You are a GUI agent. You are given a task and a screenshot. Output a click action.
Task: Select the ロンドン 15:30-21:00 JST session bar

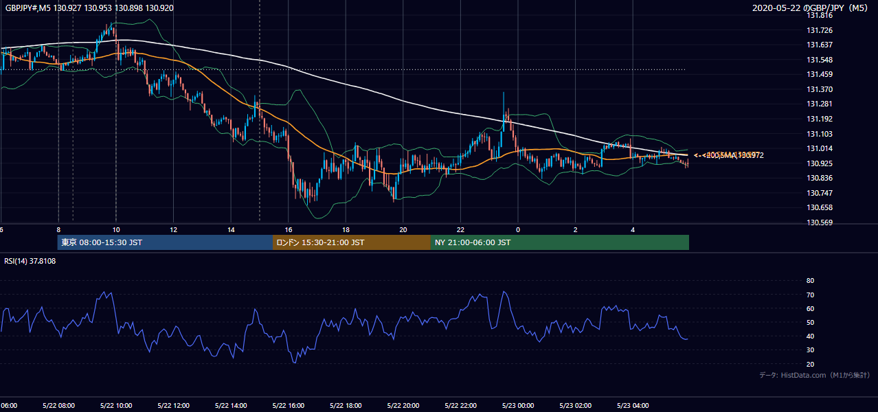(x=352, y=242)
